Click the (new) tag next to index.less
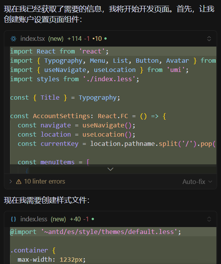The height and width of the screenshot is (264, 221). pyautogui.click(x=58, y=219)
